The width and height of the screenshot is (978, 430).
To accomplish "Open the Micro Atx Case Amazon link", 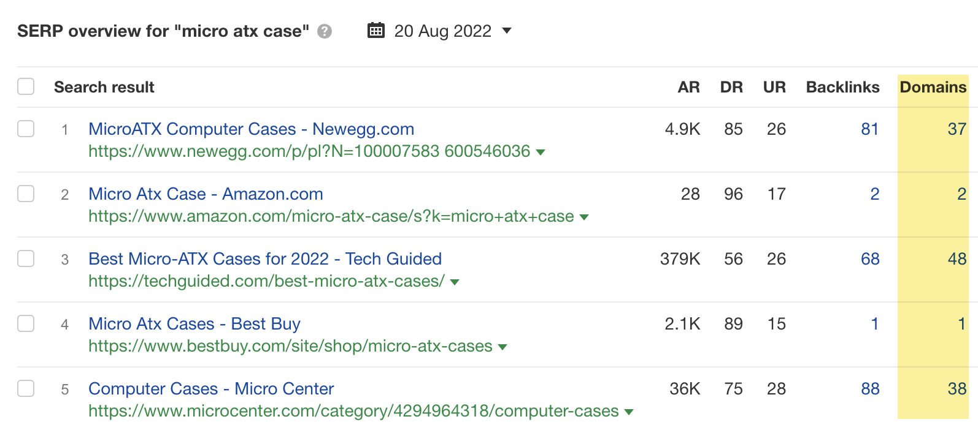I will [206, 194].
